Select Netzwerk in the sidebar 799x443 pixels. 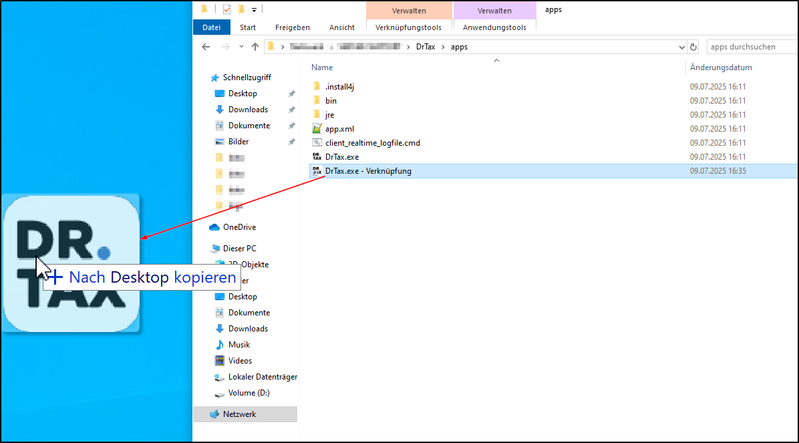238,414
